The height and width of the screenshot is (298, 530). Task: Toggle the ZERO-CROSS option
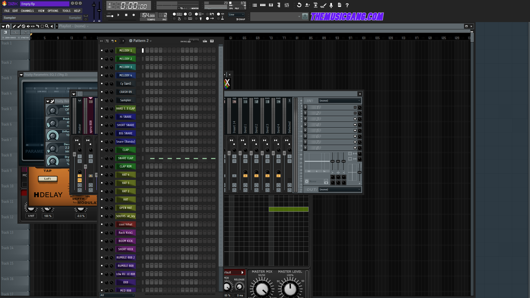pos(3,38)
